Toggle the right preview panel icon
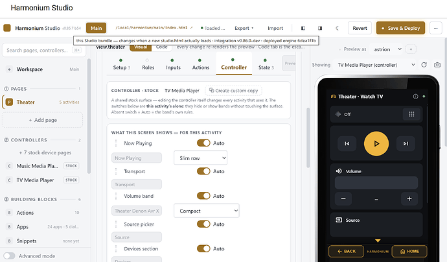The image size is (447, 262). [x=320, y=28]
